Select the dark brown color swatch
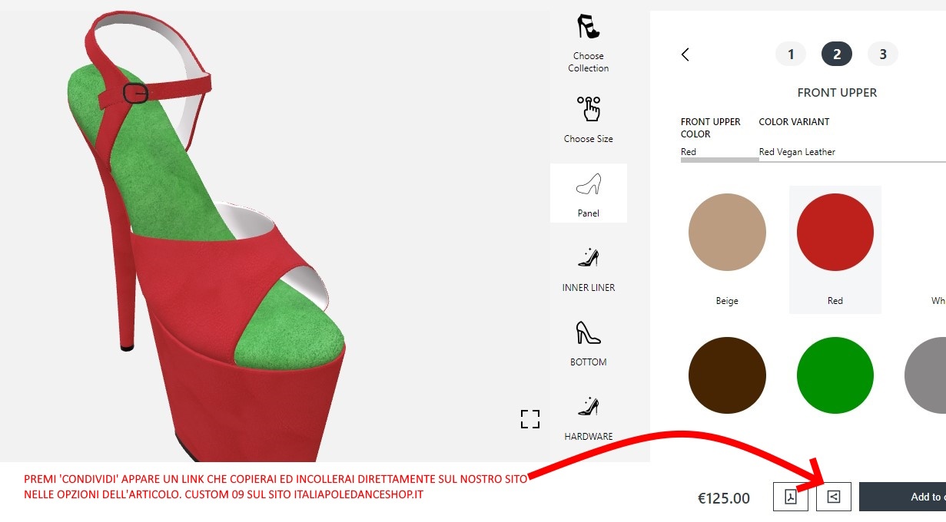This screenshot has height=522, width=946. pos(727,375)
